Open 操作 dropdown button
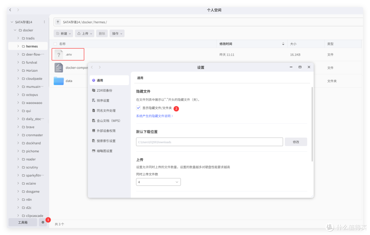 [117, 34]
